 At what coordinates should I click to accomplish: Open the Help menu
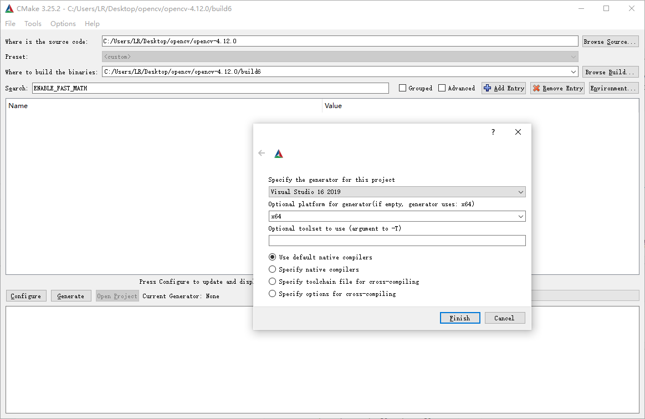point(92,23)
